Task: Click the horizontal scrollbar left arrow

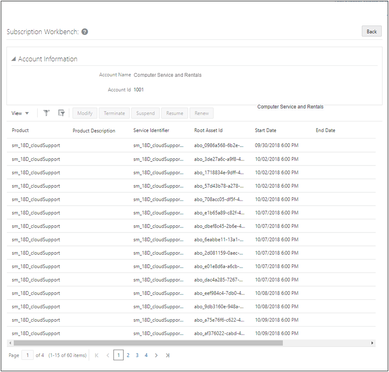Action: 10,343
